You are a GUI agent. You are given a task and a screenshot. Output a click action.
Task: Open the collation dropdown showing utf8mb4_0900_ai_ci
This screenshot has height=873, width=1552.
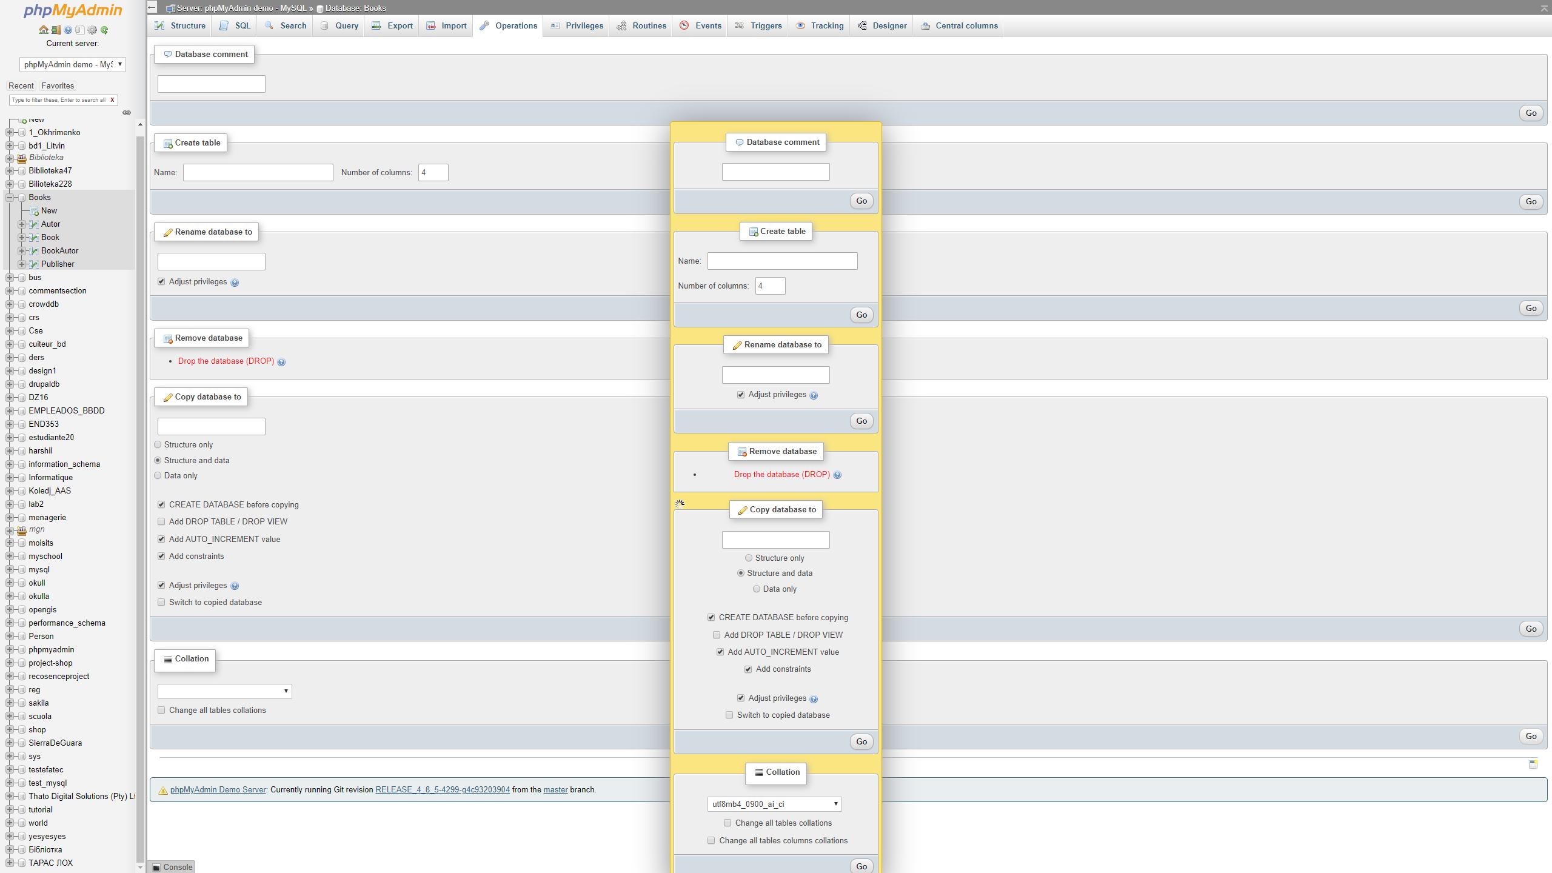tap(775, 804)
